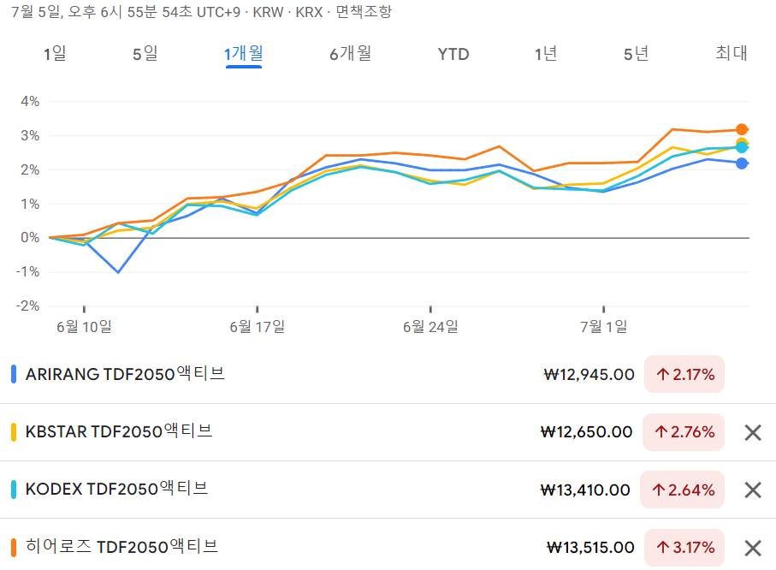Click the ↑3.17% change badge
776x570 pixels.
coord(684,547)
